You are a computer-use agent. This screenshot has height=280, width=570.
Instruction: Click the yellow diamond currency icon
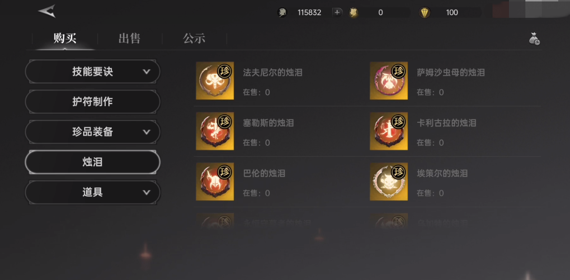point(424,13)
